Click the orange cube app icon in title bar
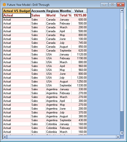Screen dimensions: 127x142 4,5
